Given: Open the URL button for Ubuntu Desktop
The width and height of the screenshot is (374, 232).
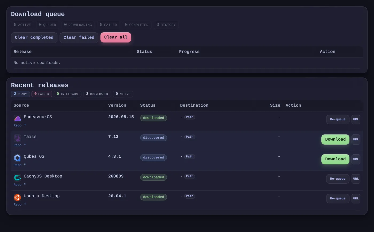Looking at the screenshot, I should click(356, 199).
